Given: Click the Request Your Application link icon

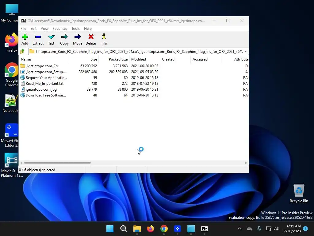Looking at the screenshot, I should point(23,77).
